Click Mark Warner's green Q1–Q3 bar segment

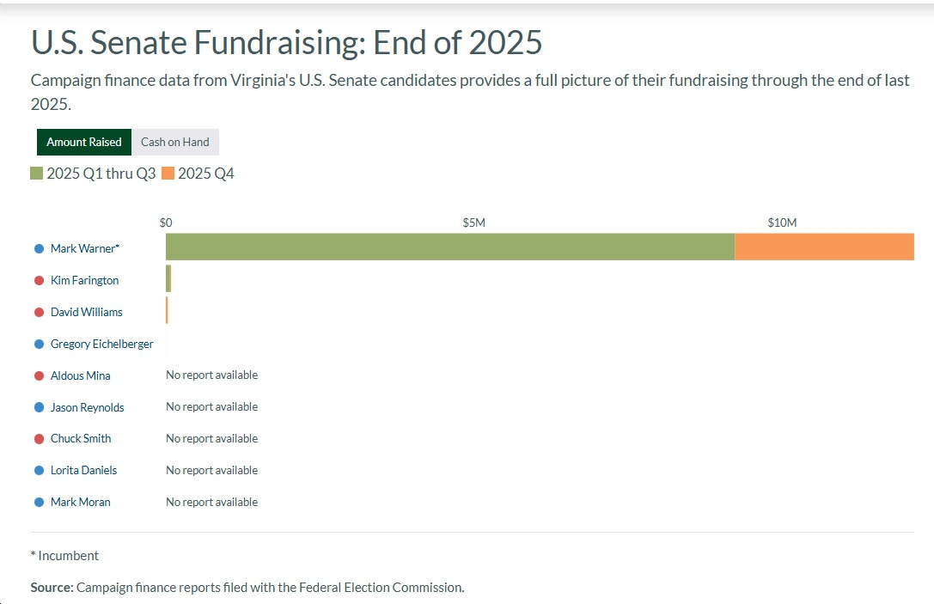(449, 247)
